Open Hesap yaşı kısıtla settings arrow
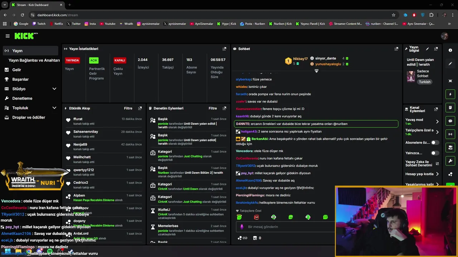Viewport: 458px width, 257px height. click(437, 174)
